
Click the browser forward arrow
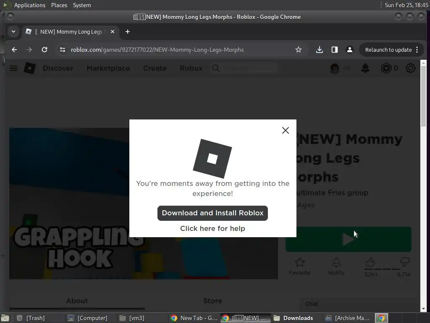pos(29,50)
